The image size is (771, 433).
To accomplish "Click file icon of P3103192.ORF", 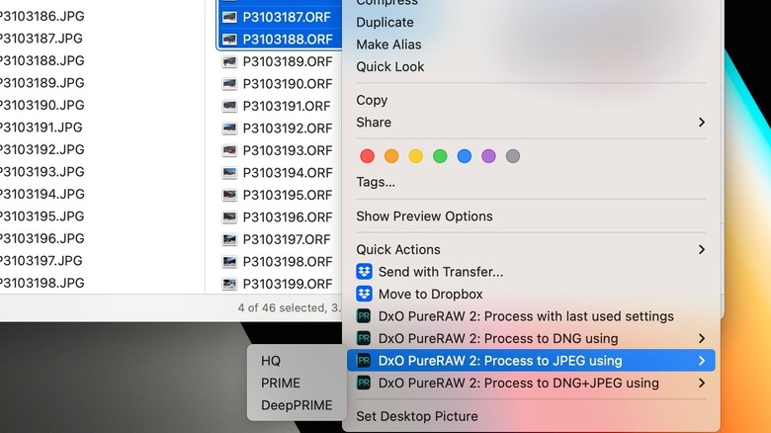I will click(229, 129).
